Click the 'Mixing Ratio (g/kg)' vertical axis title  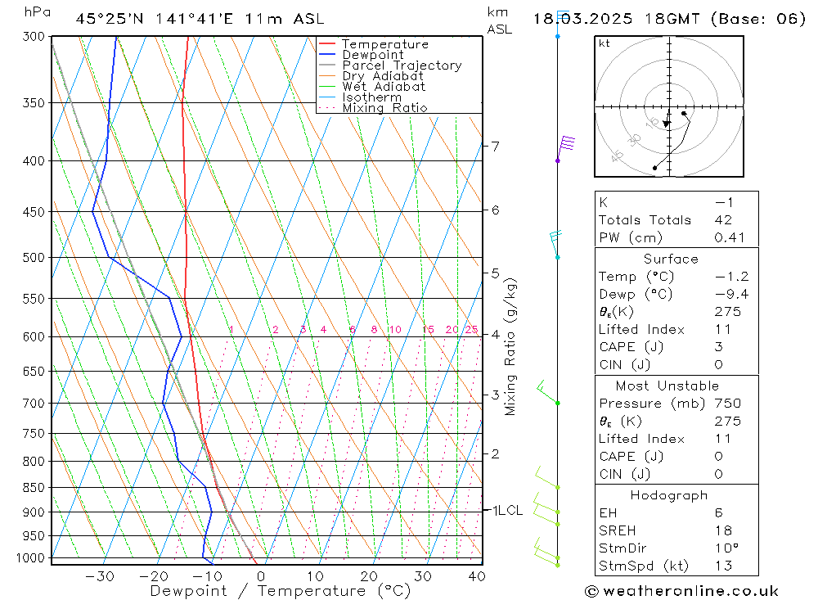[510, 347]
